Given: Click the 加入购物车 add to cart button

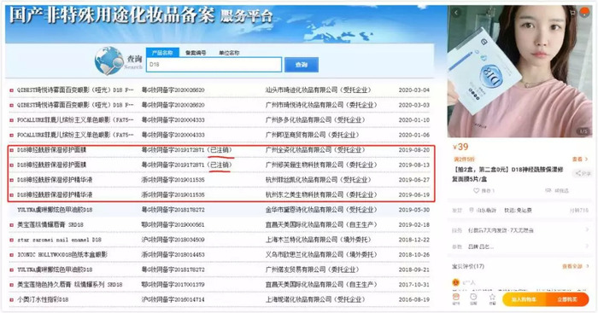Looking at the screenshot, I should pyautogui.click(x=524, y=299).
